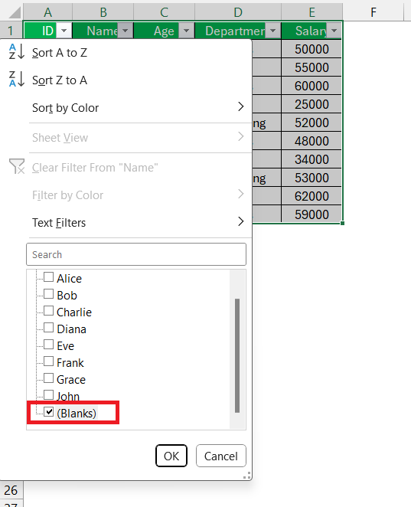
Task: Check the Diana checkbox
Action: pos(48,328)
